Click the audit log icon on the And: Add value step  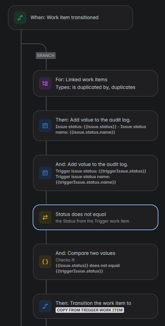[45, 173]
